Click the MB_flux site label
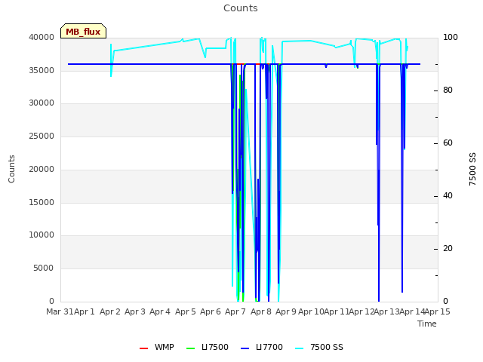Screen dimensions: 483x362 point(83,31)
